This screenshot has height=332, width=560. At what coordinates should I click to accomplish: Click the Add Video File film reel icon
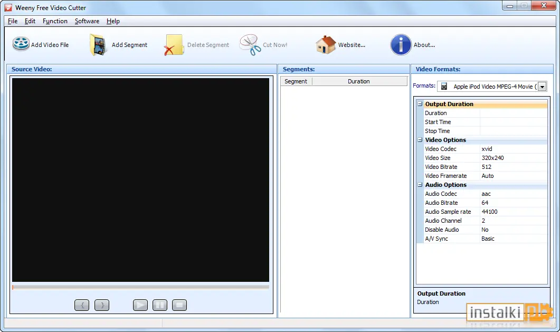[21, 44]
